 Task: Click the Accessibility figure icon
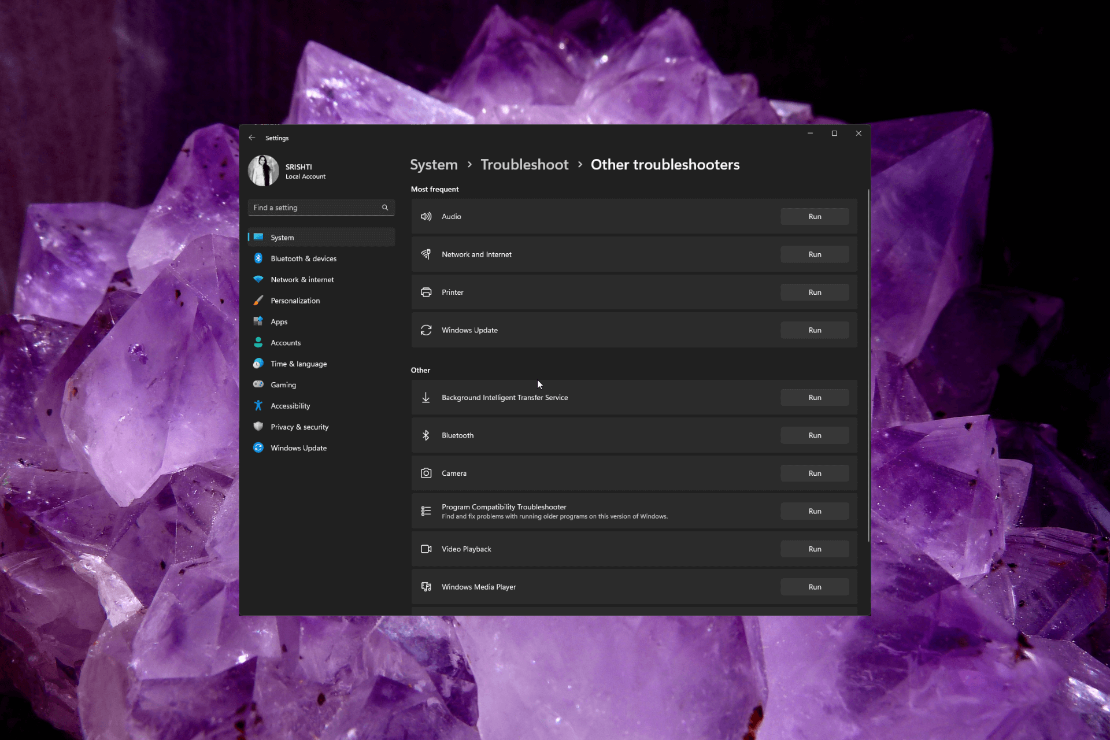[x=258, y=406]
